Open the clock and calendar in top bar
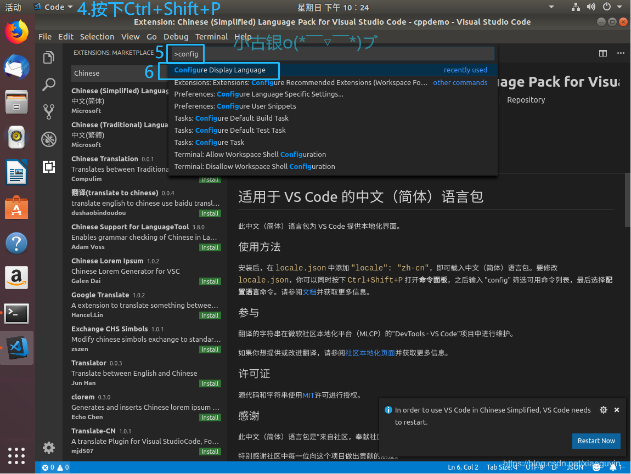 click(333, 7)
